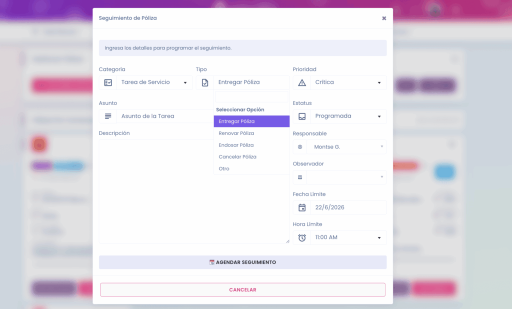Screen dimensions: 512x309
Task: Click the Responsable user icon
Action: pyautogui.click(x=300, y=147)
